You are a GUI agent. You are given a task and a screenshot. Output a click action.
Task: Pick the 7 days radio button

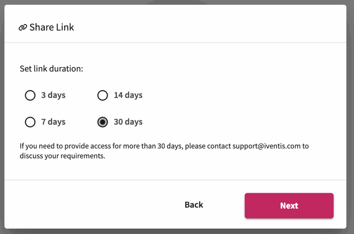[x=30, y=122]
